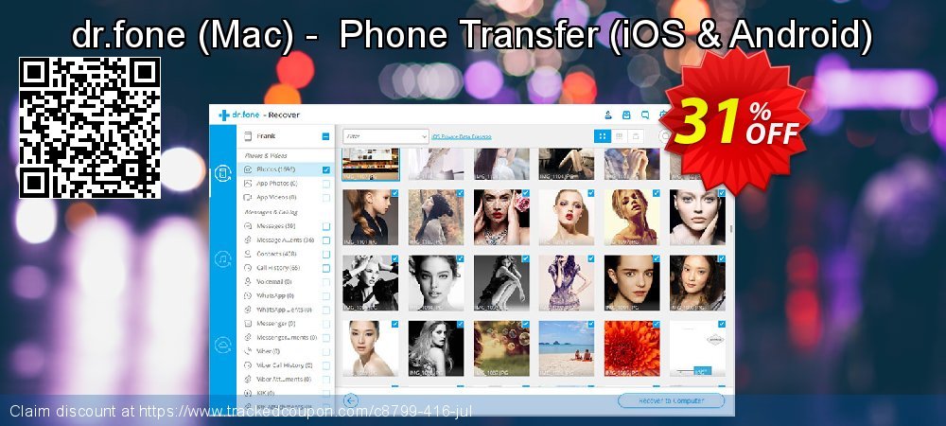Image resolution: width=946 pixels, height=426 pixels.
Task: Switch to the middle list view button
Action: [619, 136]
